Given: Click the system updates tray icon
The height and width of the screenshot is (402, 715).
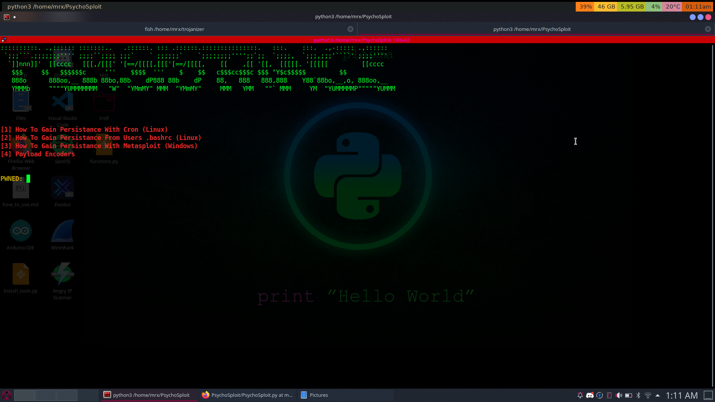Looking at the screenshot, I should point(599,395).
